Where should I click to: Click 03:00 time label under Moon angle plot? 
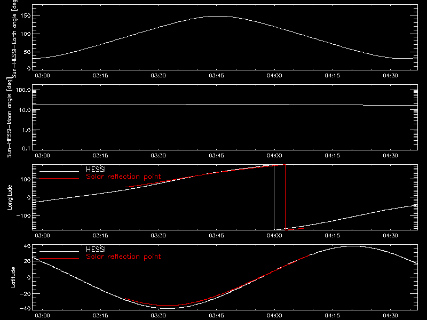point(42,156)
